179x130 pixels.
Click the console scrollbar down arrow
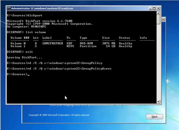click(158, 102)
